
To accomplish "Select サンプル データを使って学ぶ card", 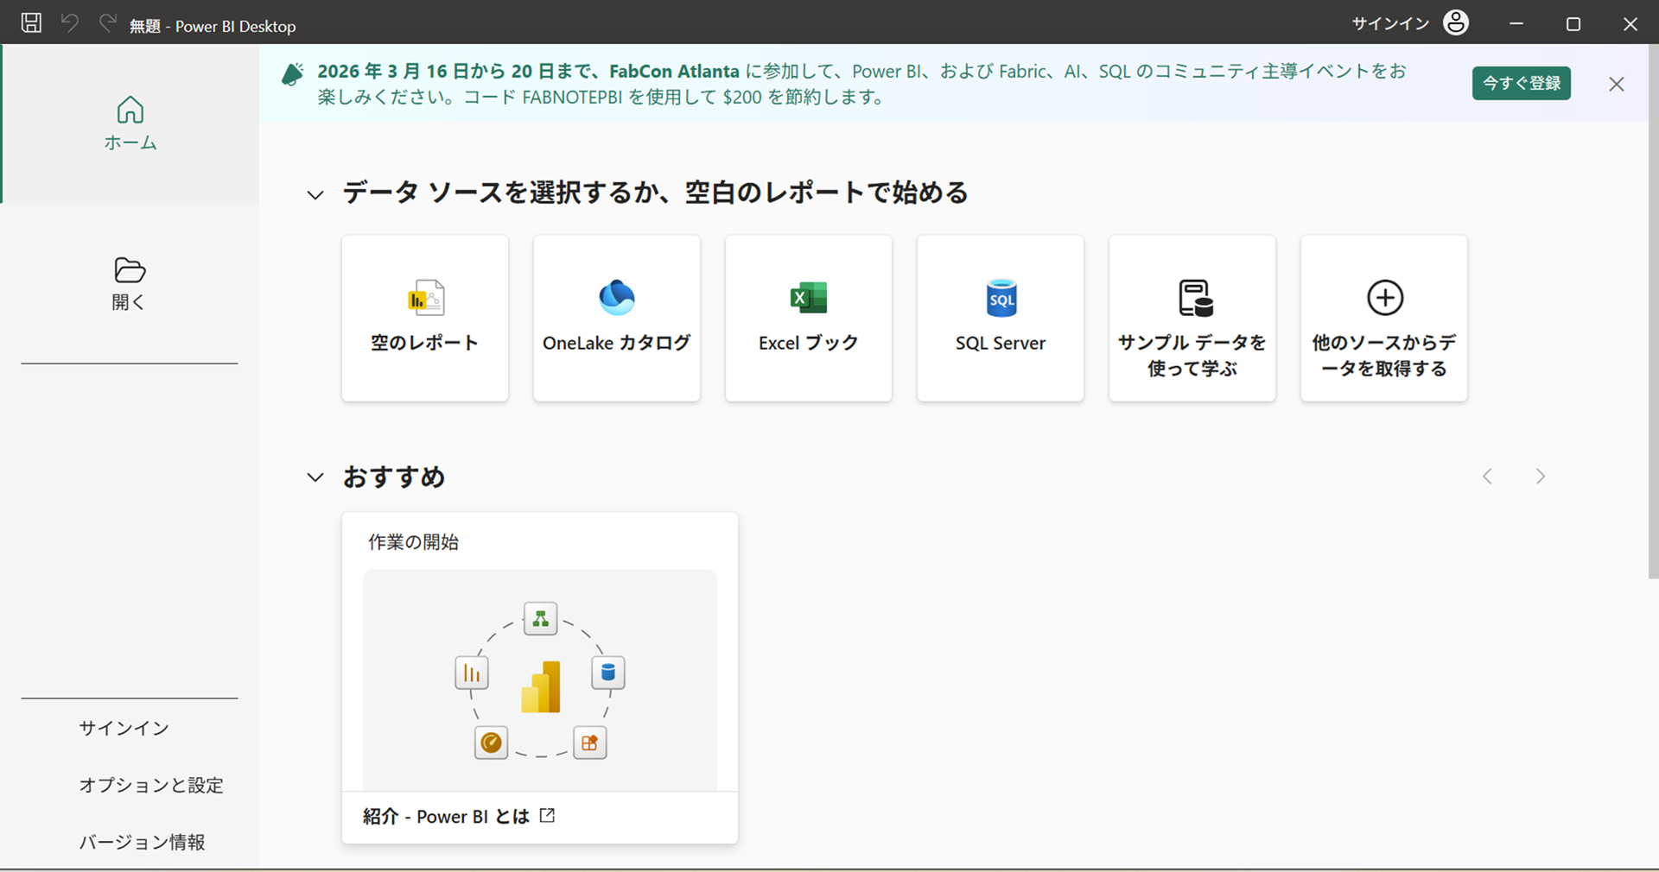I will (x=1192, y=318).
